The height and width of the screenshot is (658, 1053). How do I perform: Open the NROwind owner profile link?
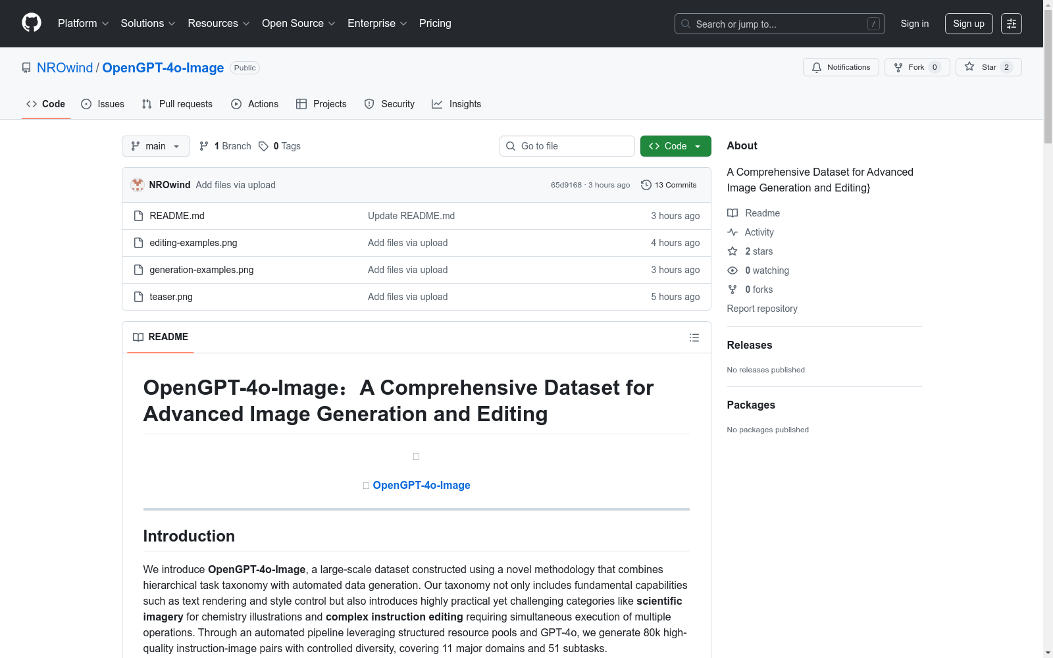pyautogui.click(x=65, y=68)
